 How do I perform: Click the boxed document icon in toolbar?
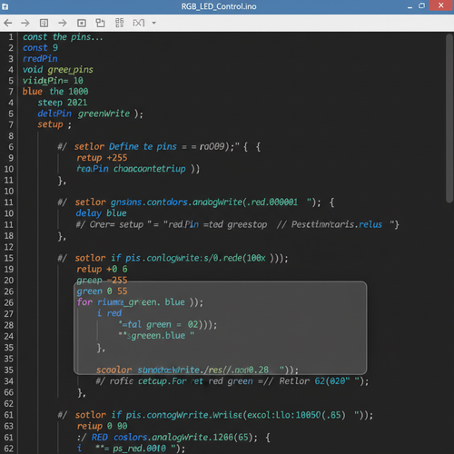44,23
